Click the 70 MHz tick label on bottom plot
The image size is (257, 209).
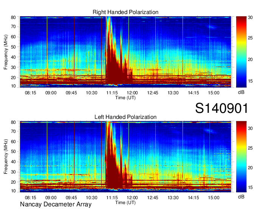pos(13,131)
